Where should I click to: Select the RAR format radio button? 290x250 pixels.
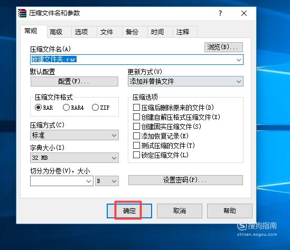point(38,107)
